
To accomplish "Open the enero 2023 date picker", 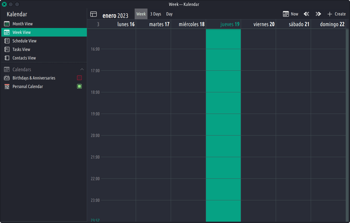I will (x=115, y=15).
